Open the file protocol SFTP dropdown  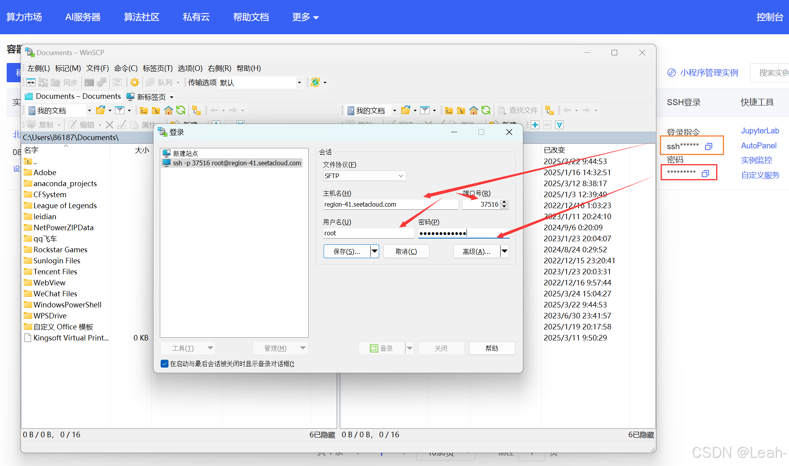(x=400, y=176)
